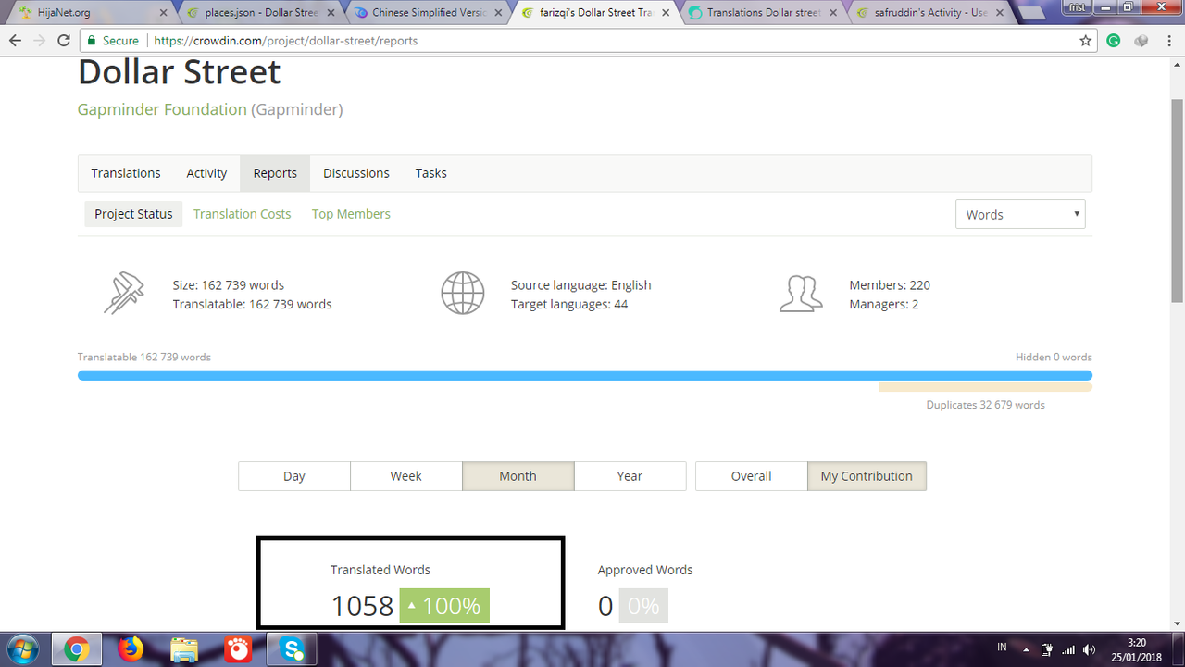The image size is (1185, 667).
Task: Click the gray 0% approved badge
Action: (x=643, y=606)
